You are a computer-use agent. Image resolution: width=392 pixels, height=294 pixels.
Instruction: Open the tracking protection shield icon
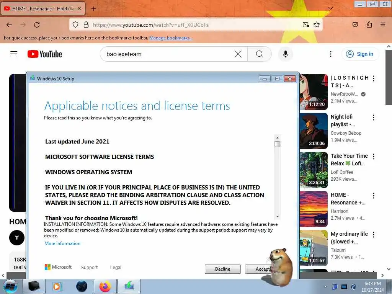[75, 25]
